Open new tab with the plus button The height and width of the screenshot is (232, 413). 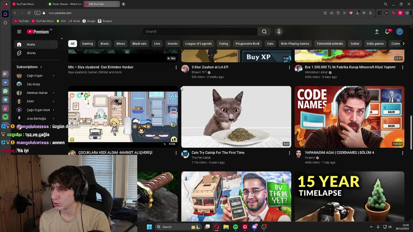tap(123, 4)
